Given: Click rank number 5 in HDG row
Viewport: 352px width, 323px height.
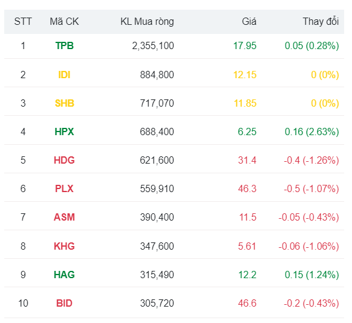Looking at the screenshot, I should pyautogui.click(x=23, y=161).
